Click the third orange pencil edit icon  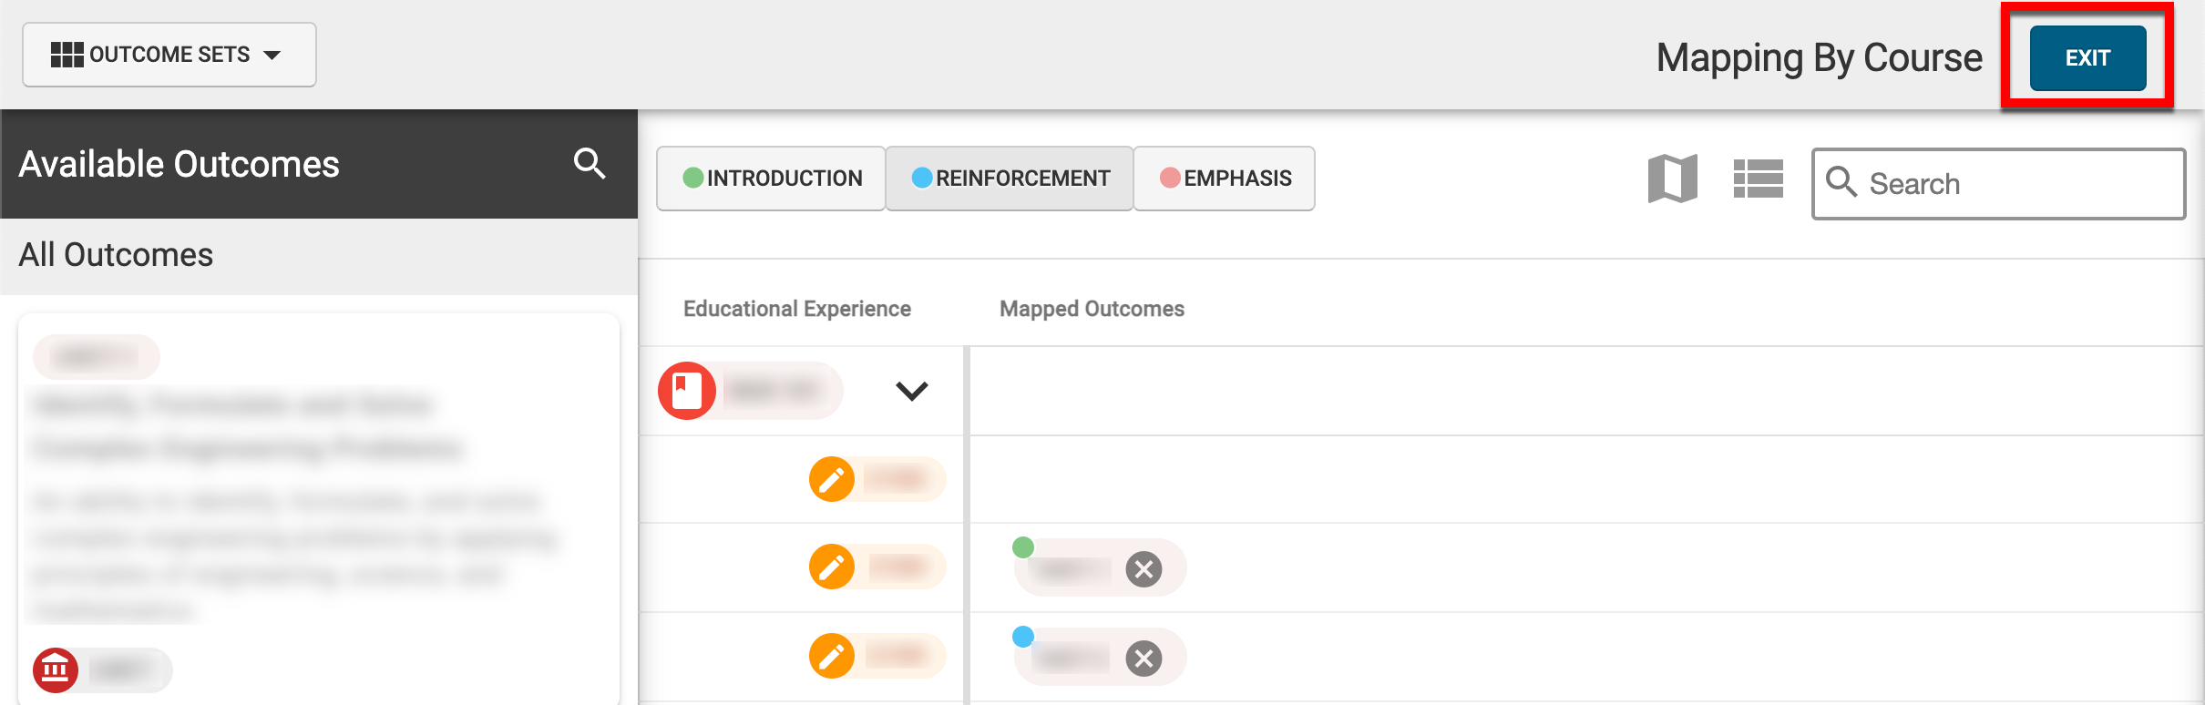pyautogui.click(x=832, y=656)
